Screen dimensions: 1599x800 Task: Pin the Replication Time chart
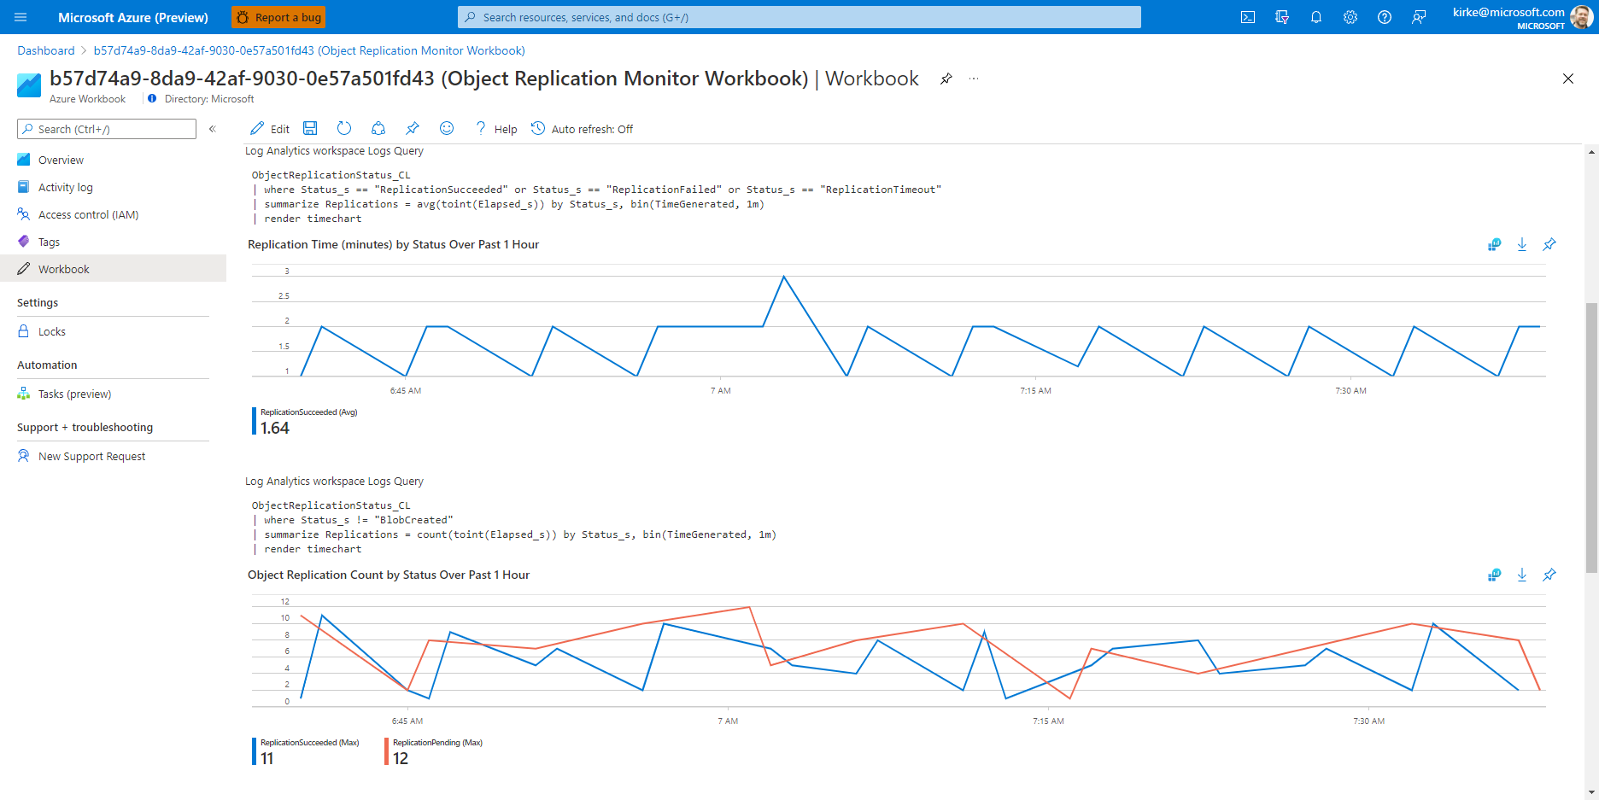point(1549,244)
